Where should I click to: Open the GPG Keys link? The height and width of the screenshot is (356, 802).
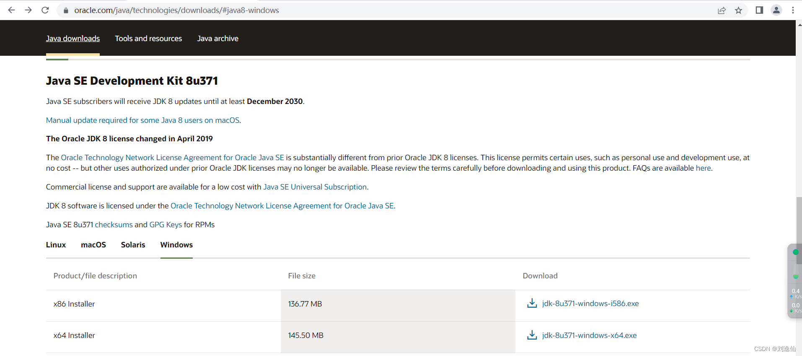coord(166,225)
